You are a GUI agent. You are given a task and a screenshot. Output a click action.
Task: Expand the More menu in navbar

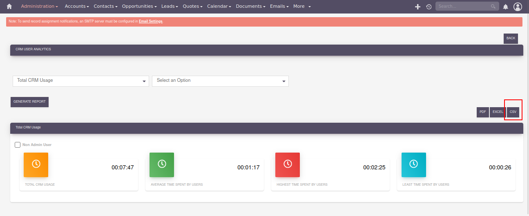302,7
